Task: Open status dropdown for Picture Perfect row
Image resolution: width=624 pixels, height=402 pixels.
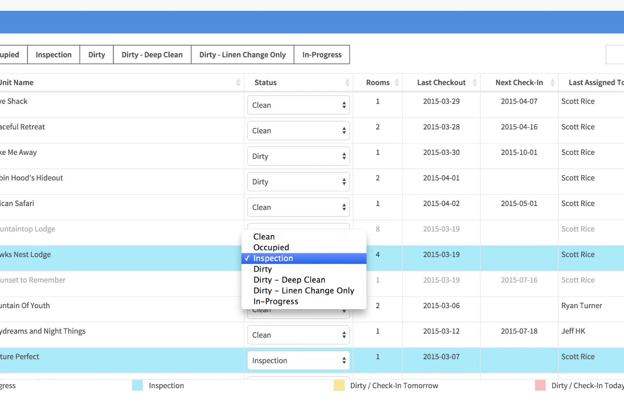Action: [298, 361]
